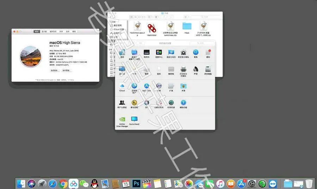Launch Safari from the Dock

(x=52, y=184)
